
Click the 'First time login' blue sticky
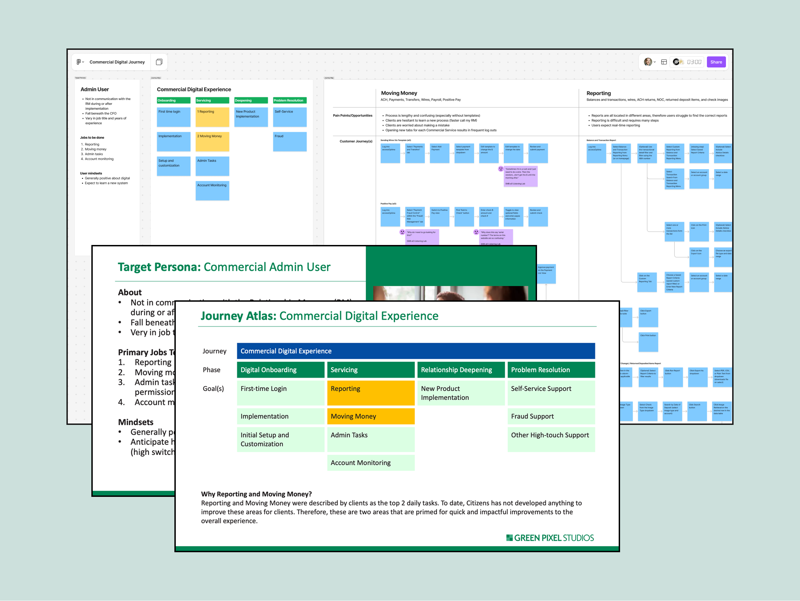coord(174,117)
